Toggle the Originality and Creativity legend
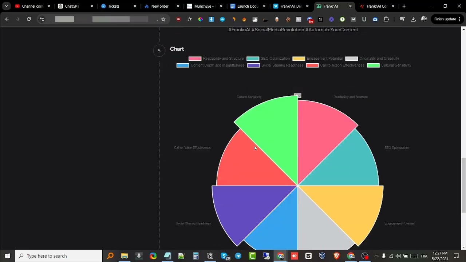466x262 pixels. click(x=372, y=59)
